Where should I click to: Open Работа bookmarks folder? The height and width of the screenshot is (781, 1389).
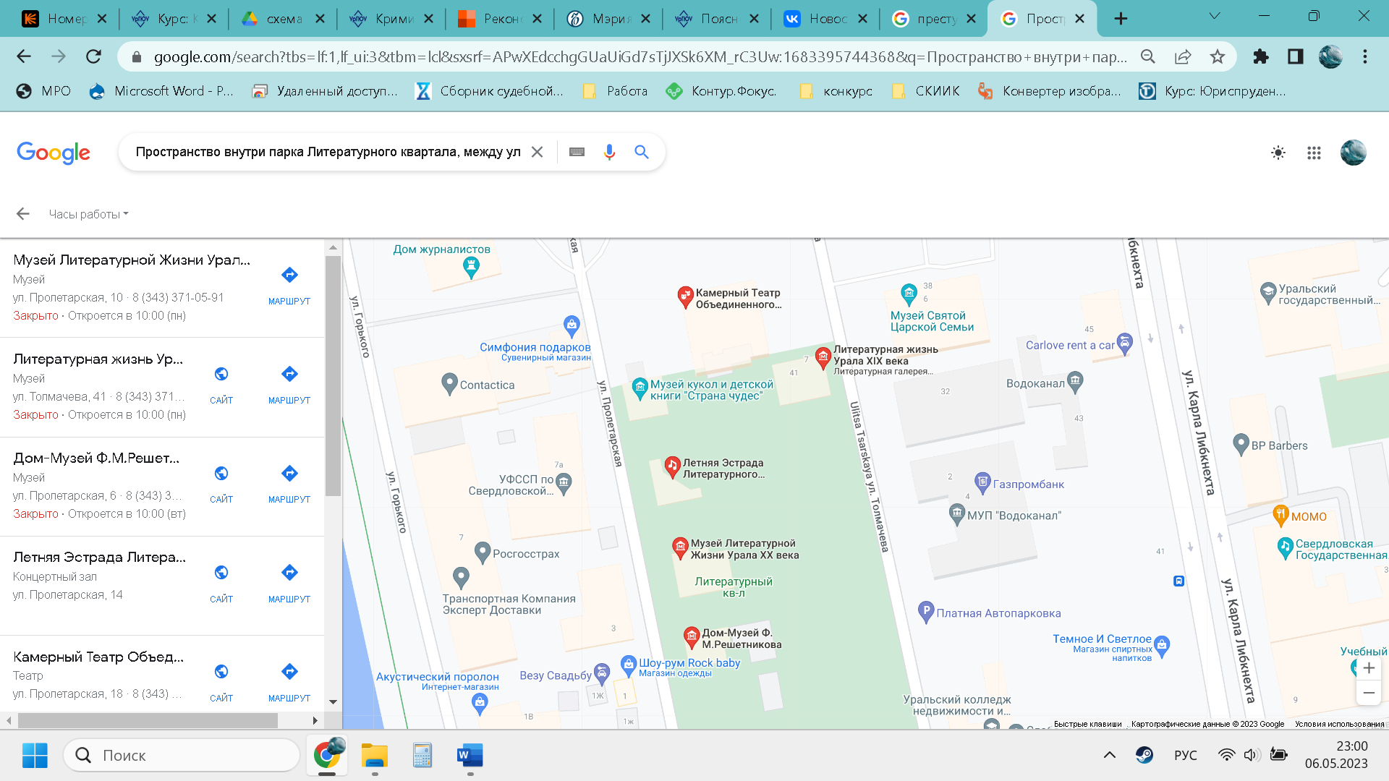pos(616,91)
